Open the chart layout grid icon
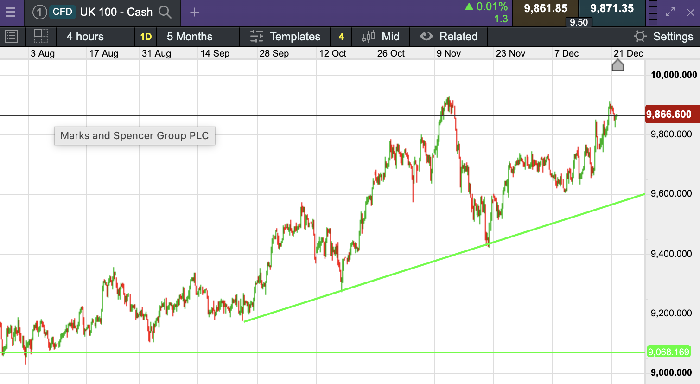This screenshot has width=700, height=384. 41,36
